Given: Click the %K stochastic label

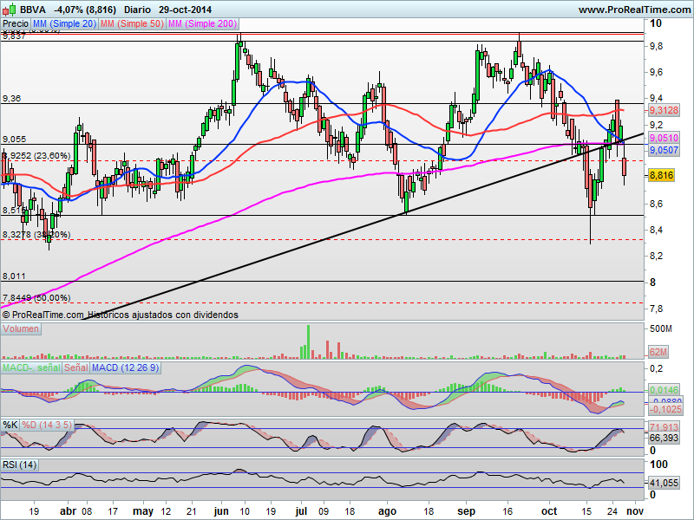Looking at the screenshot, I should [10, 426].
